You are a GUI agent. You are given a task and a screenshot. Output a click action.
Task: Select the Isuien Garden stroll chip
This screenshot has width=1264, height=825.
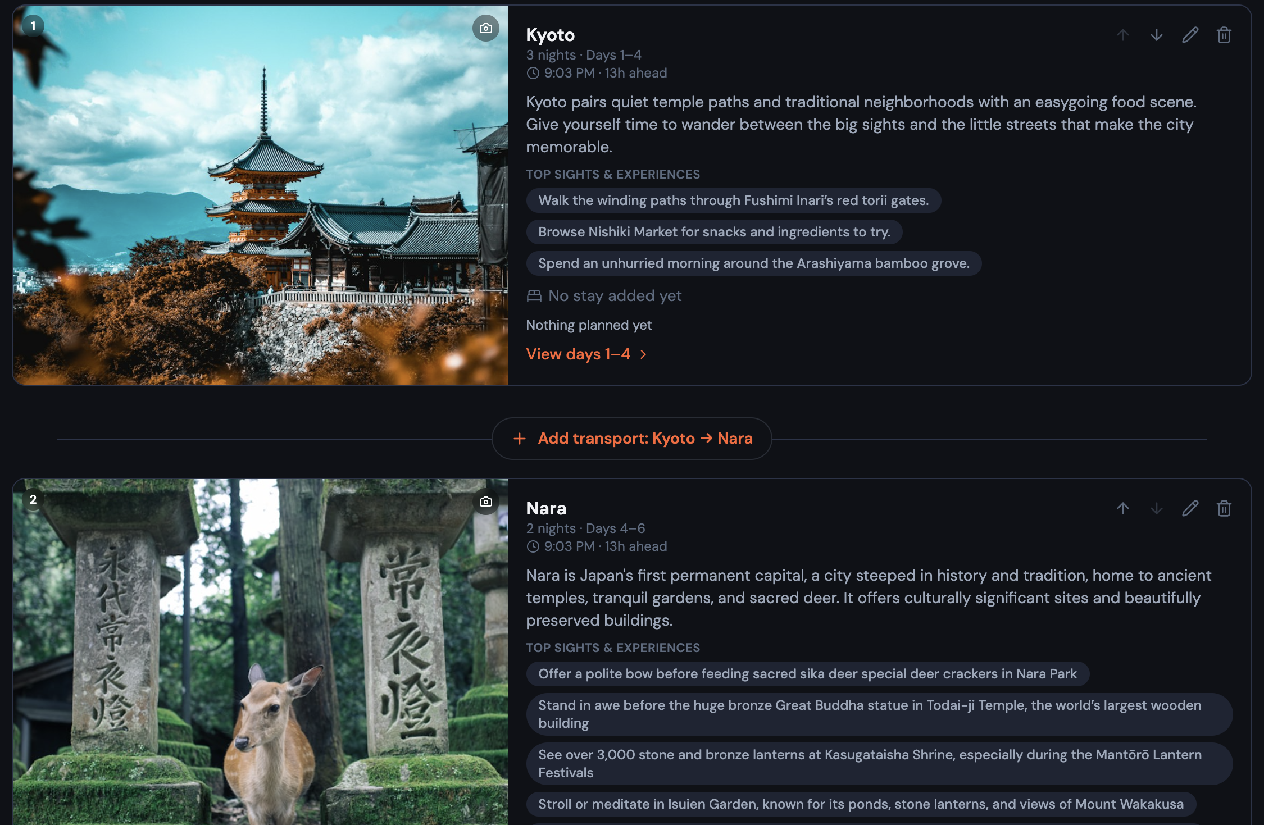[861, 804]
